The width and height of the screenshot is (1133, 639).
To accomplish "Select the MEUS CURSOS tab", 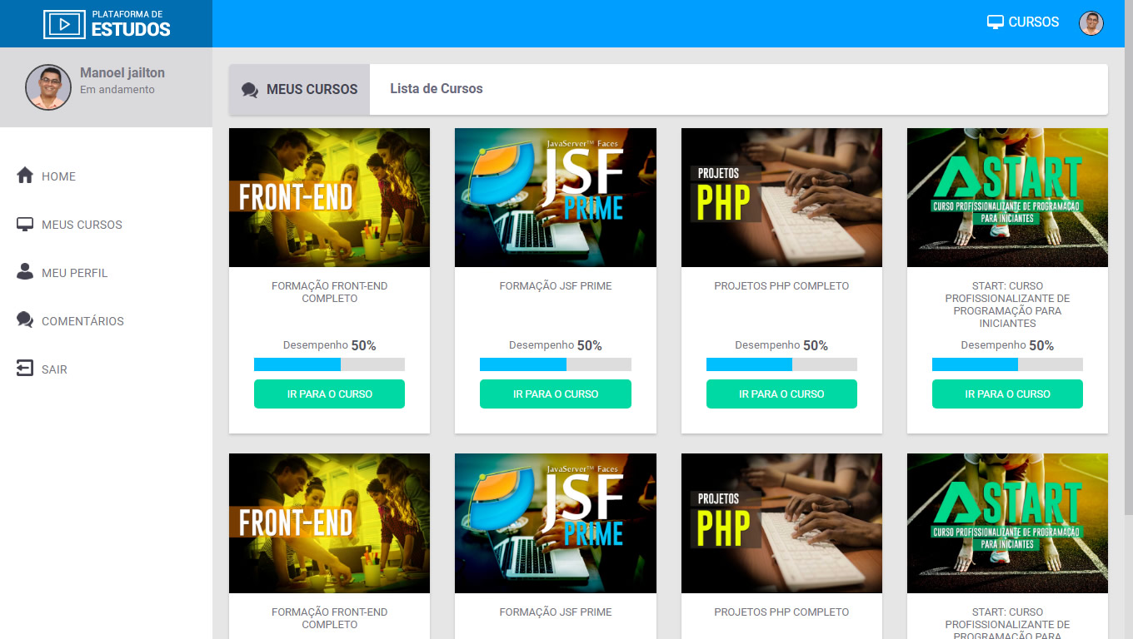I will pyautogui.click(x=300, y=89).
